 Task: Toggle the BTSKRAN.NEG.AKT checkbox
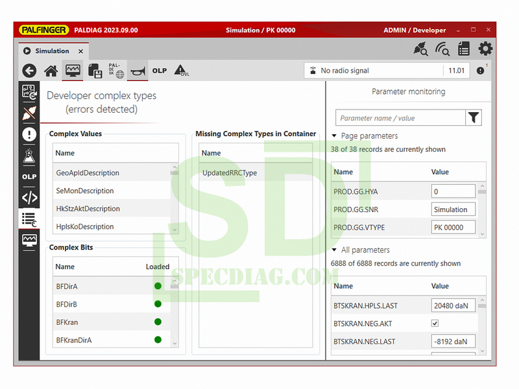point(435,323)
